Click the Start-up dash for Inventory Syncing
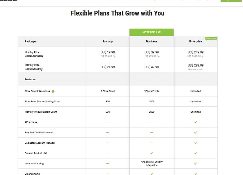 [x=107, y=164]
